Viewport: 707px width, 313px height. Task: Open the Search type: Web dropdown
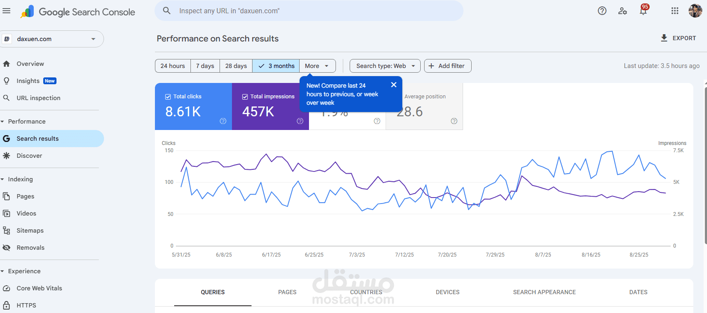click(x=385, y=66)
